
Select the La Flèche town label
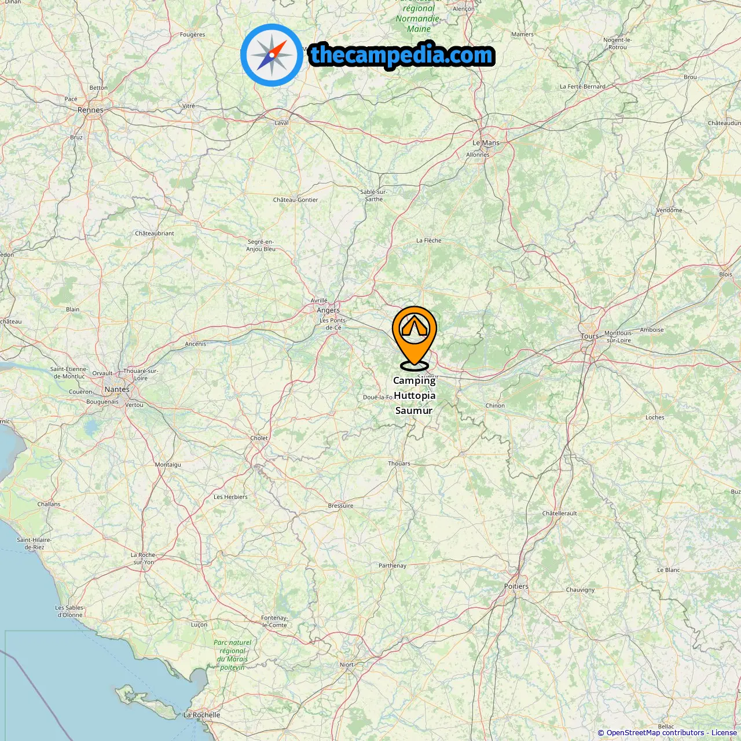coord(429,241)
